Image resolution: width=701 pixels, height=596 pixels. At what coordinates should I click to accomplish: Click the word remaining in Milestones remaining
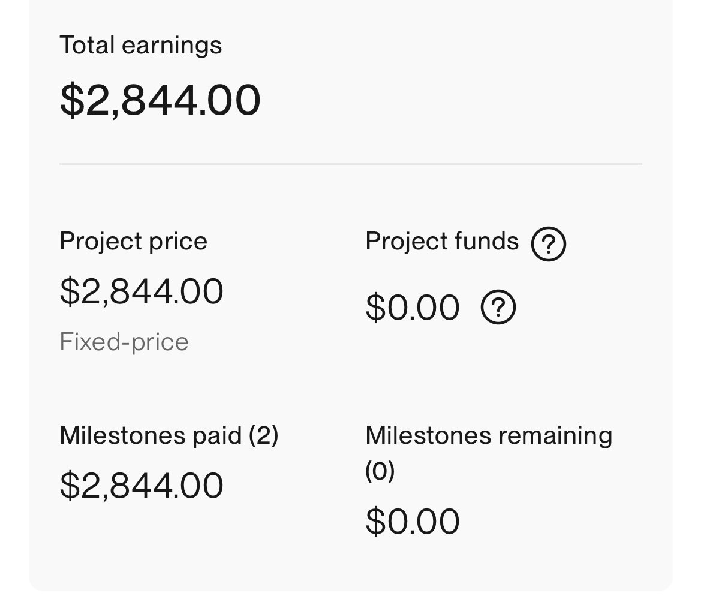[550, 435]
